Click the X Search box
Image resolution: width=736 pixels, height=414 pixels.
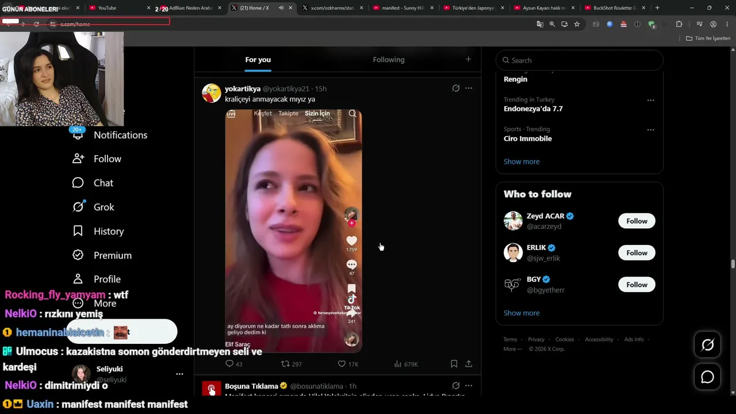point(580,60)
